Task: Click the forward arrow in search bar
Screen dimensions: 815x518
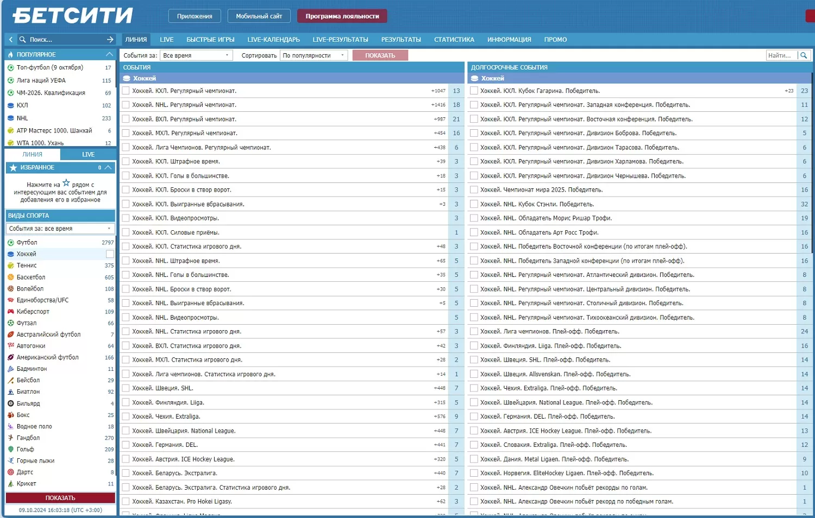Action: point(110,40)
